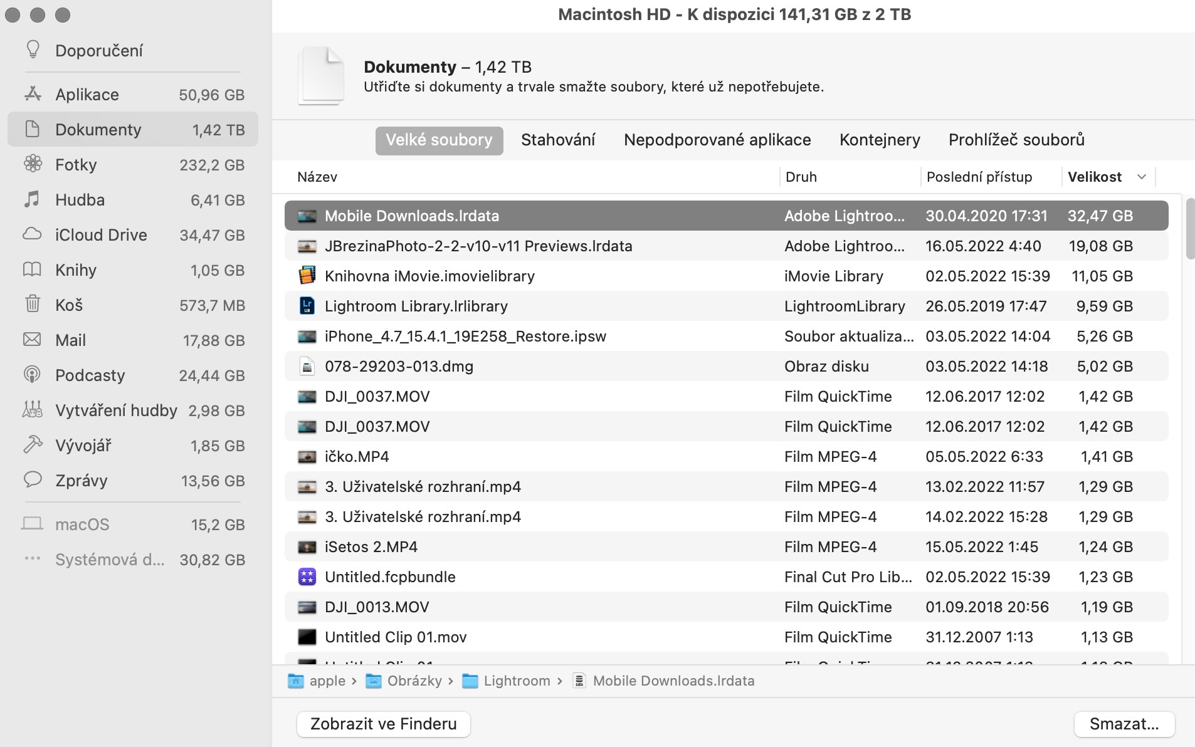This screenshot has height=747, width=1195.
Task: Select the Knihovna iMovie.imovielibrary row
Action: [x=429, y=276]
